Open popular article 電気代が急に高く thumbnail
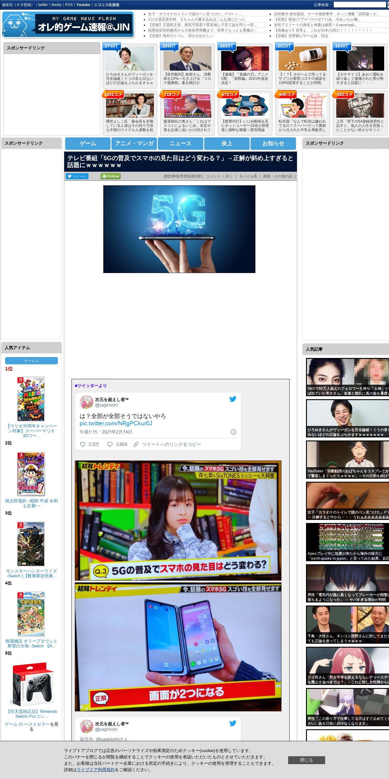 tap(347, 583)
